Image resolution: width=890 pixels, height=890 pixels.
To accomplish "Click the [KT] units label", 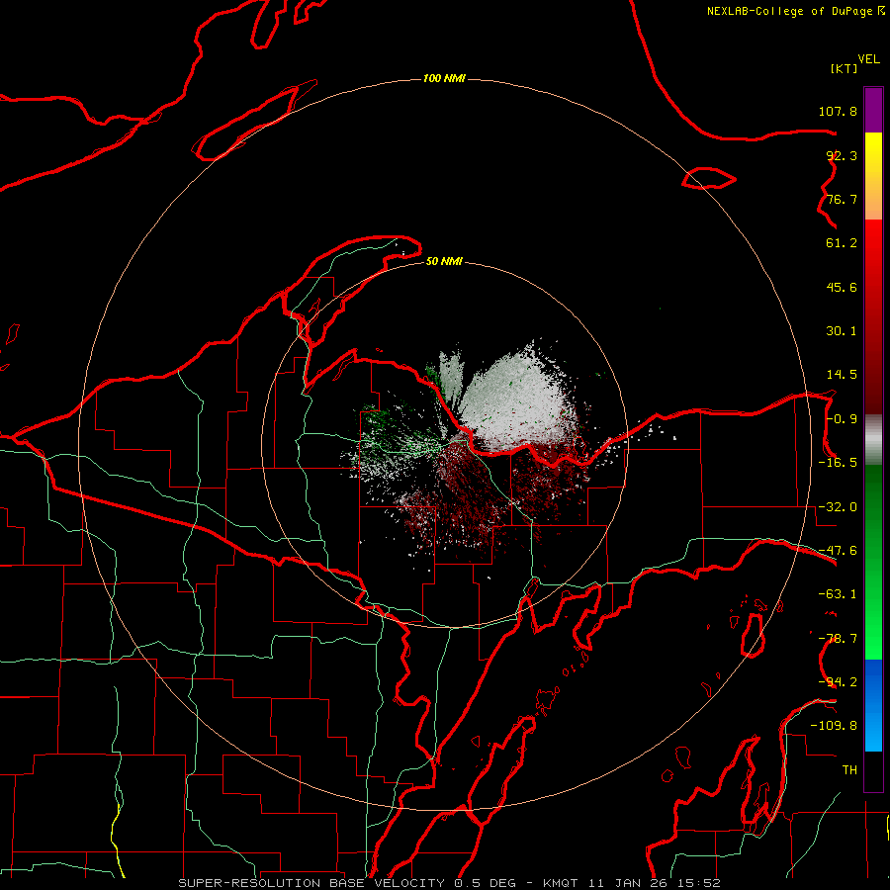I will (845, 68).
